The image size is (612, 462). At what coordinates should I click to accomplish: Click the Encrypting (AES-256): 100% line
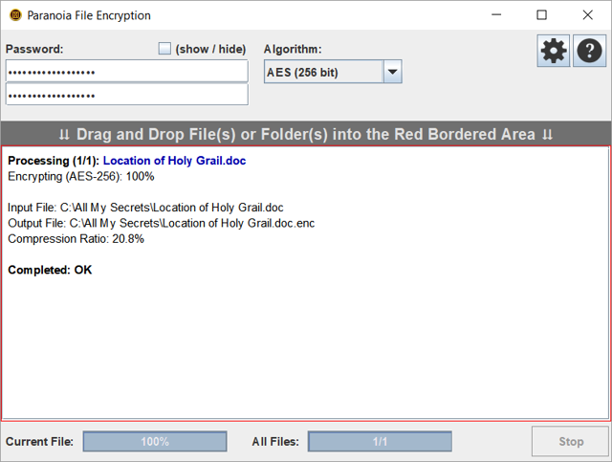[x=81, y=176]
